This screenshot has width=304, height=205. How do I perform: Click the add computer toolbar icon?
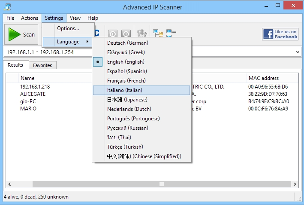point(142,33)
